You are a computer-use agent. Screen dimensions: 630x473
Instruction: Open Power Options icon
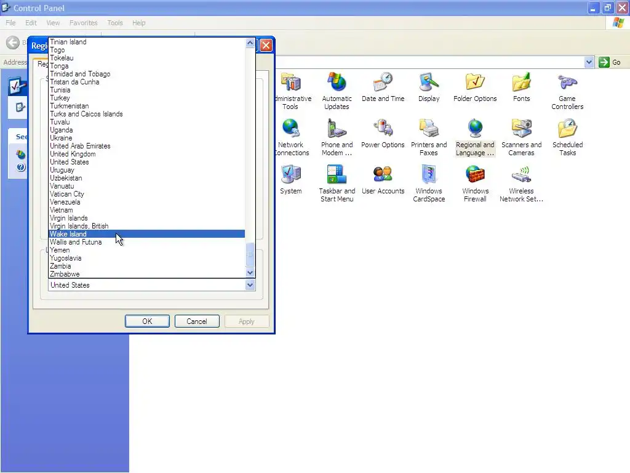pos(383,129)
